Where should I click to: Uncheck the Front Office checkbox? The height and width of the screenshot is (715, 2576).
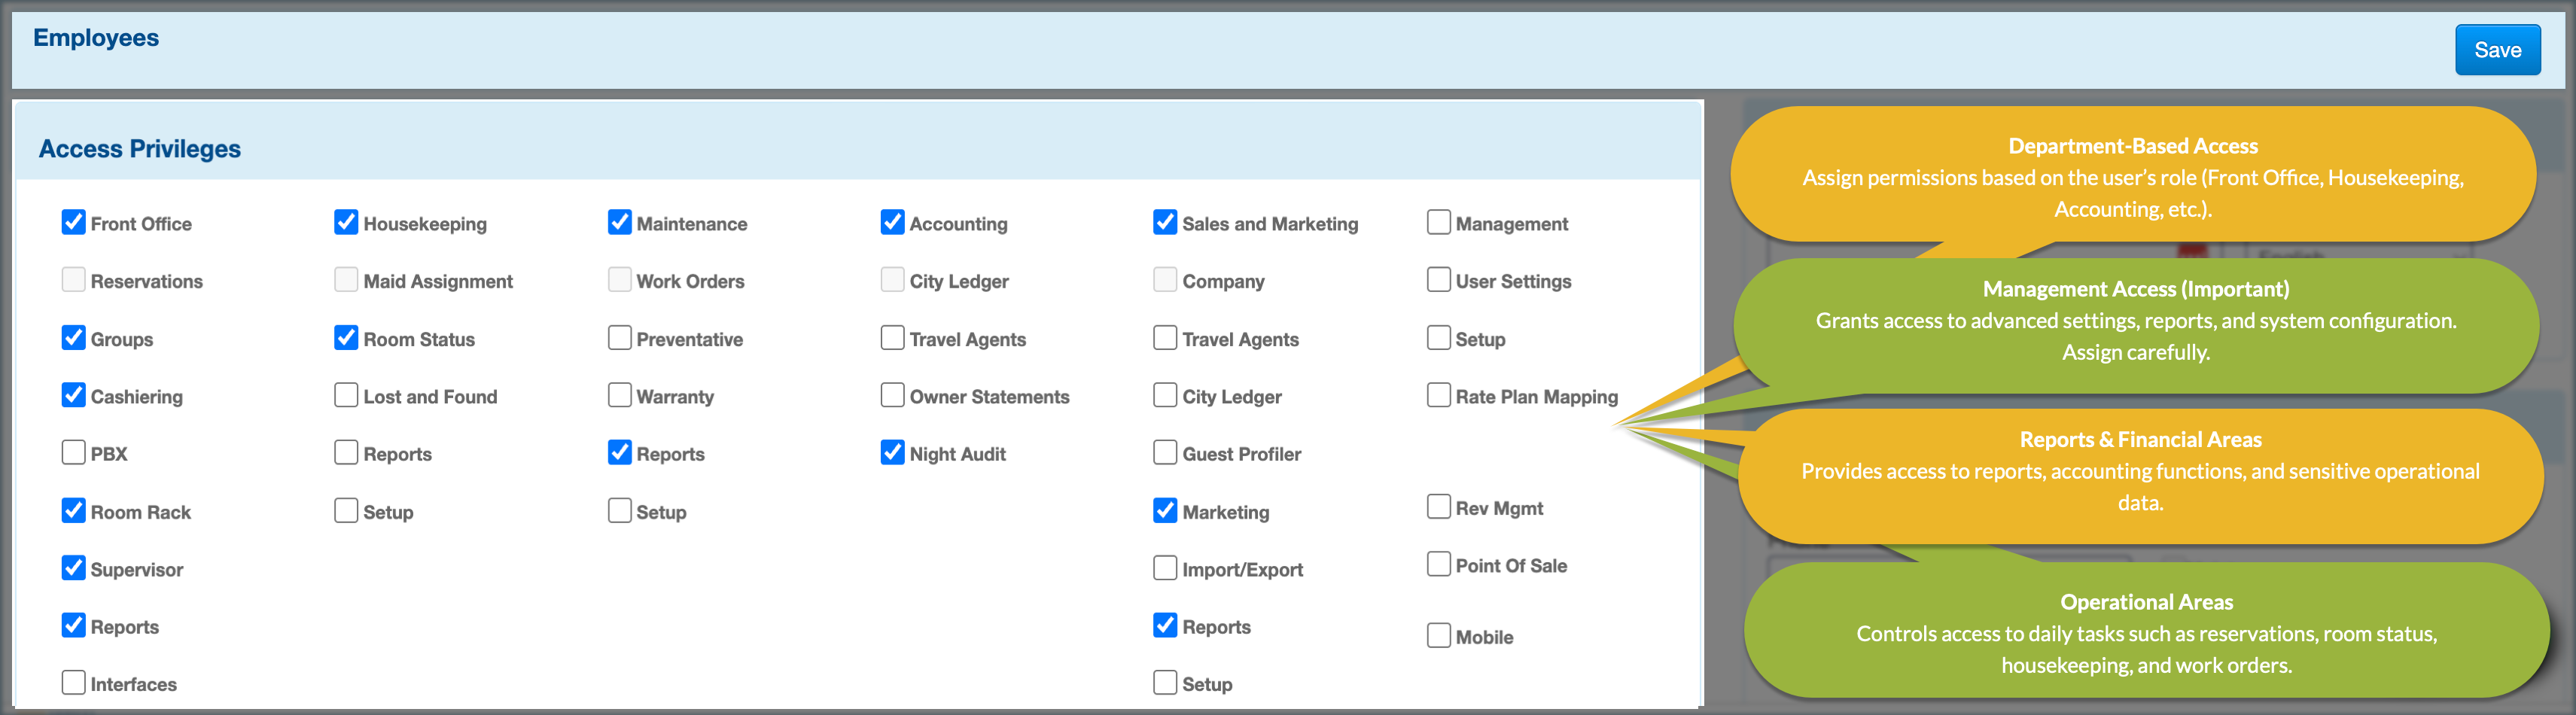pos(74,222)
